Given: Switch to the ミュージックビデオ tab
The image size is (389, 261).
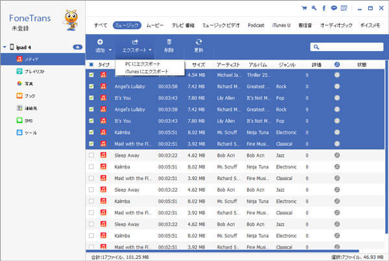Looking at the screenshot, I should coord(221,25).
